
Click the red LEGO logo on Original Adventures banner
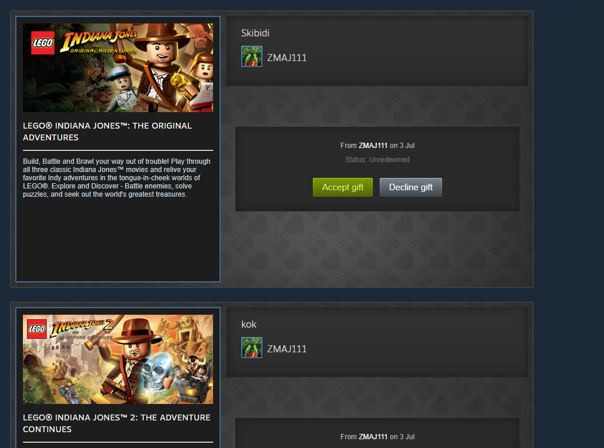coord(43,43)
